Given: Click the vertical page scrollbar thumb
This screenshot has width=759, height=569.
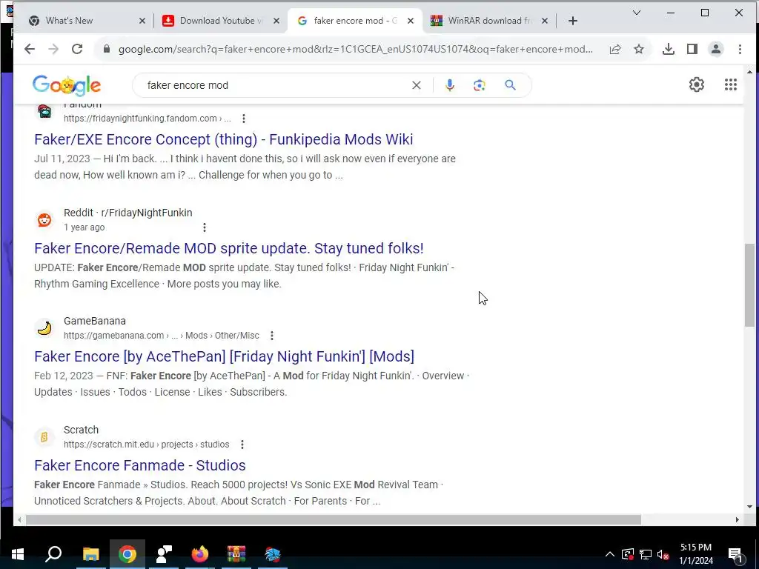Looking at the screenshot, I should coord(749,285).
